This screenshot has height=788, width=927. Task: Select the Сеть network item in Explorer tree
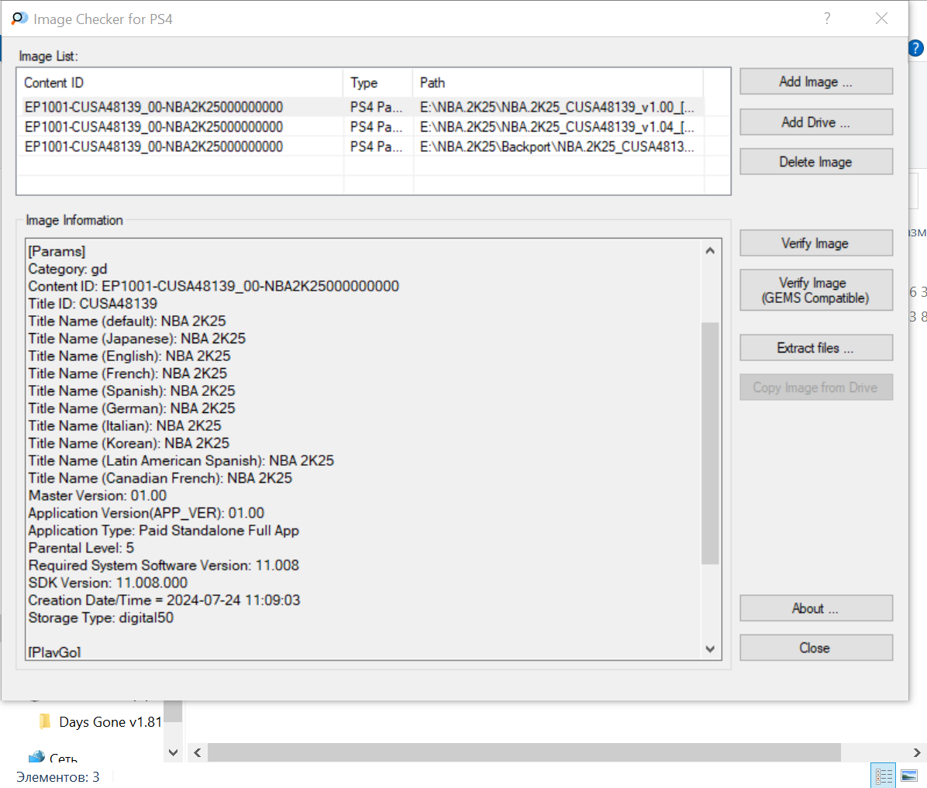(53, 757)
